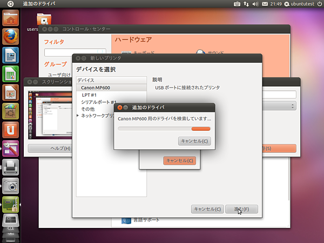Click the name field in screenshot dialog

279,94
